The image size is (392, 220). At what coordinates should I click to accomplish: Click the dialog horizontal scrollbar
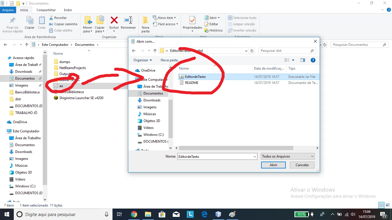[x=236, y=148]
